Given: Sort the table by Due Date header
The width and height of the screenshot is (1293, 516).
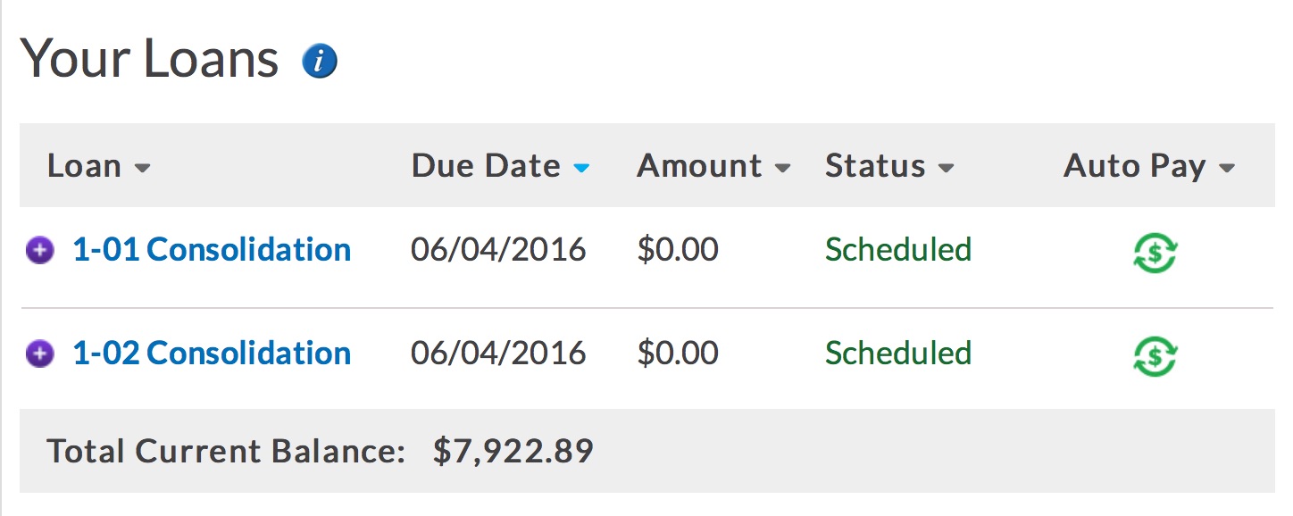Looking at the screenshot, I should [485, 166].
